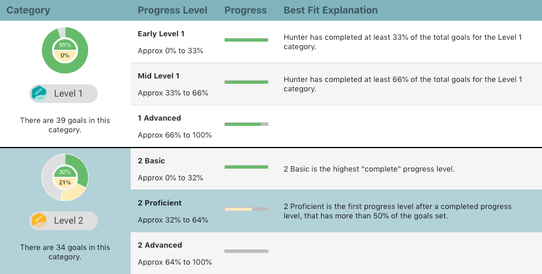Click the Level 2 donut chart
The height and width of the screenshot is (274, 542).
click(x=64, y=177)
